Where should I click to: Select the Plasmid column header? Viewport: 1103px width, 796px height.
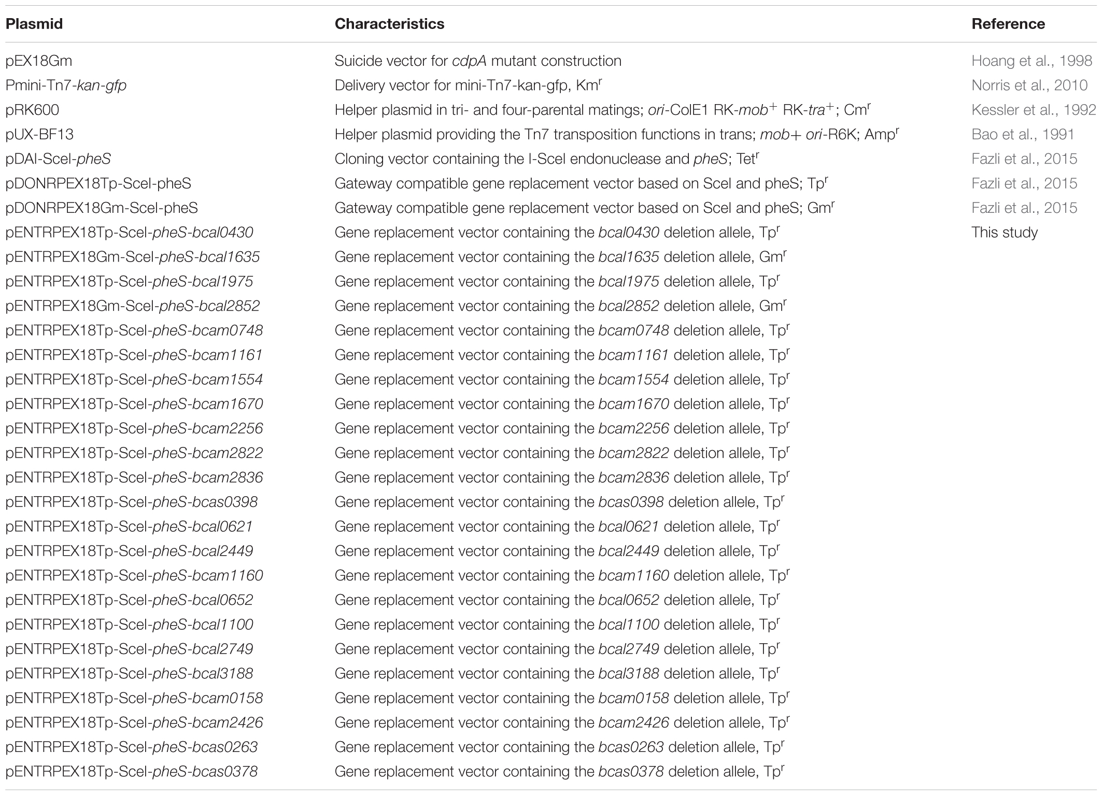click(34, 24)
